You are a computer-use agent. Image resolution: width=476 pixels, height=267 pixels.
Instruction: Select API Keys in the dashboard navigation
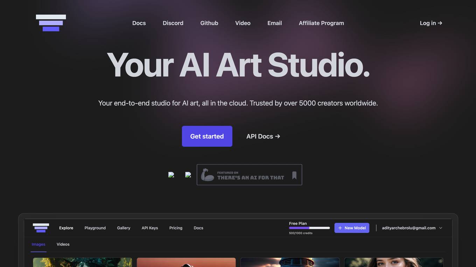point(150,228)
